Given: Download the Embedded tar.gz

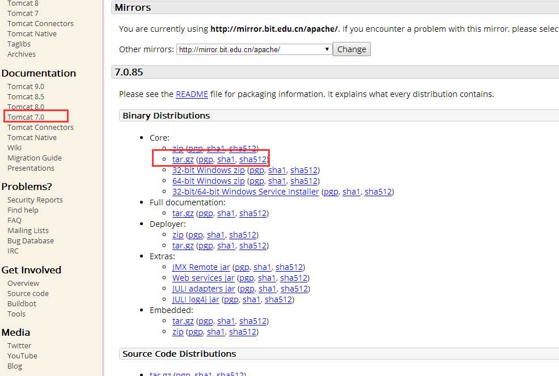Looking at the screenshot, I should coord(183,321).
